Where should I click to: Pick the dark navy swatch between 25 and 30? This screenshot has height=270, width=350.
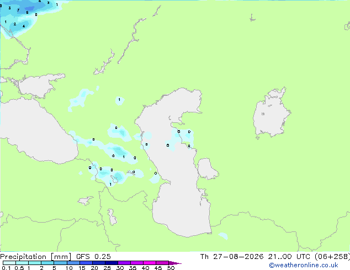(112, 263)
